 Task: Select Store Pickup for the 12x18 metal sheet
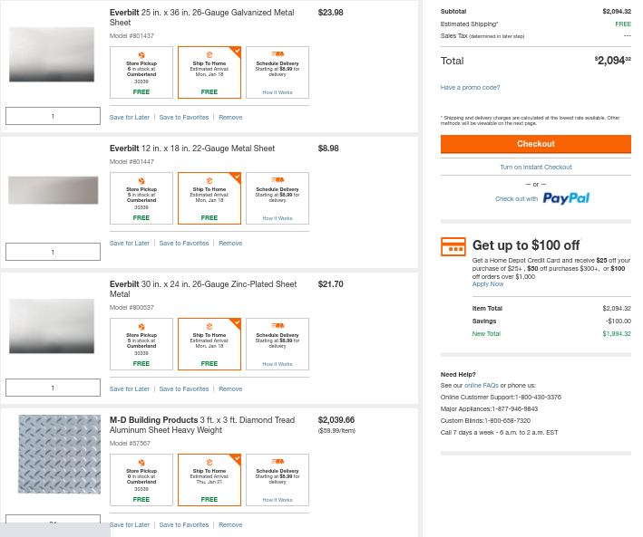(x=141, y=198)
